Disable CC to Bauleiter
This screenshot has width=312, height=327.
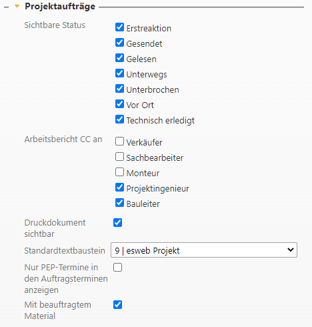(x=119, y=203)
